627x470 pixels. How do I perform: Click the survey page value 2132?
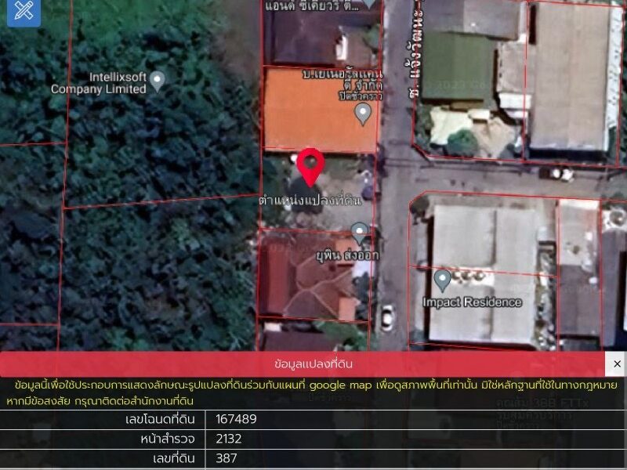pos(228,439)
